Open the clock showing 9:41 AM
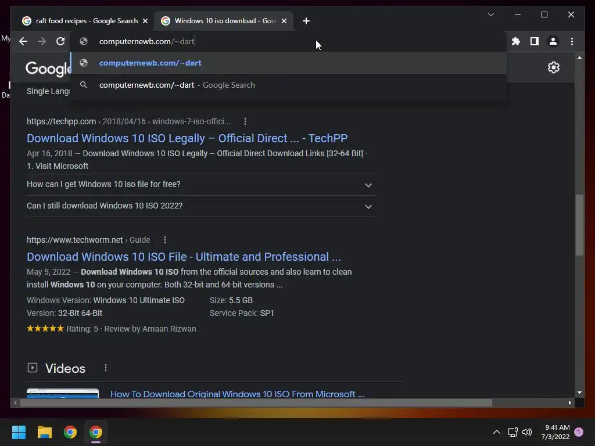Screen dimensions: 595x446 tap(555, 432)
